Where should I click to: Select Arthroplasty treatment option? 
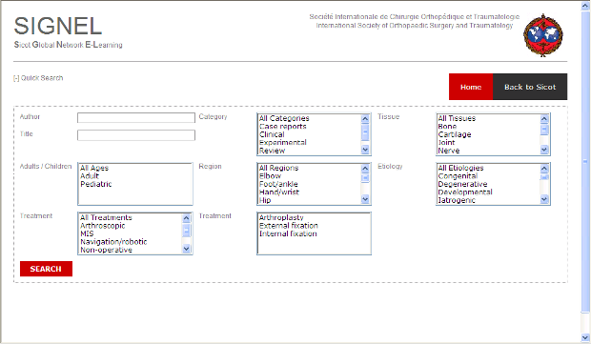pyautogui.click(x=281, y=218)
